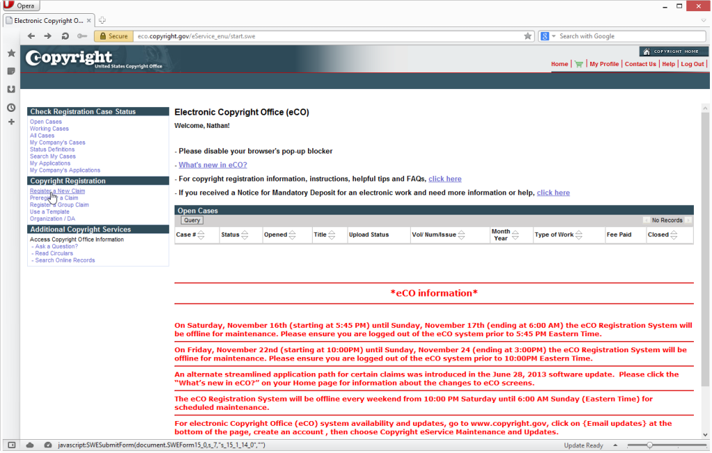Go back with the back arrow
Image resolution: width=712 pixels, height=453 pixels.
pos(31,36)
